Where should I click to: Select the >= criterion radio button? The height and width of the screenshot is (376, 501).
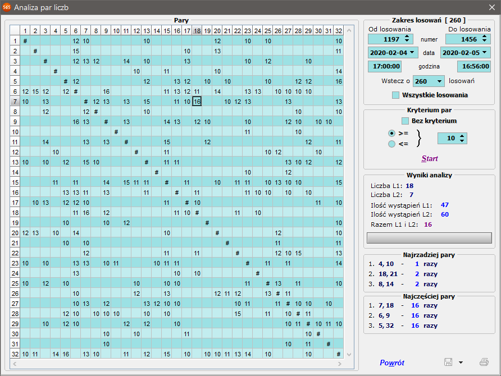[391, 133]
